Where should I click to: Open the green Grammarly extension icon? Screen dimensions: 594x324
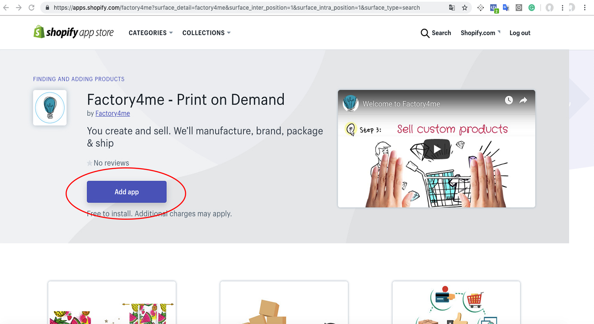coord(532,8)
